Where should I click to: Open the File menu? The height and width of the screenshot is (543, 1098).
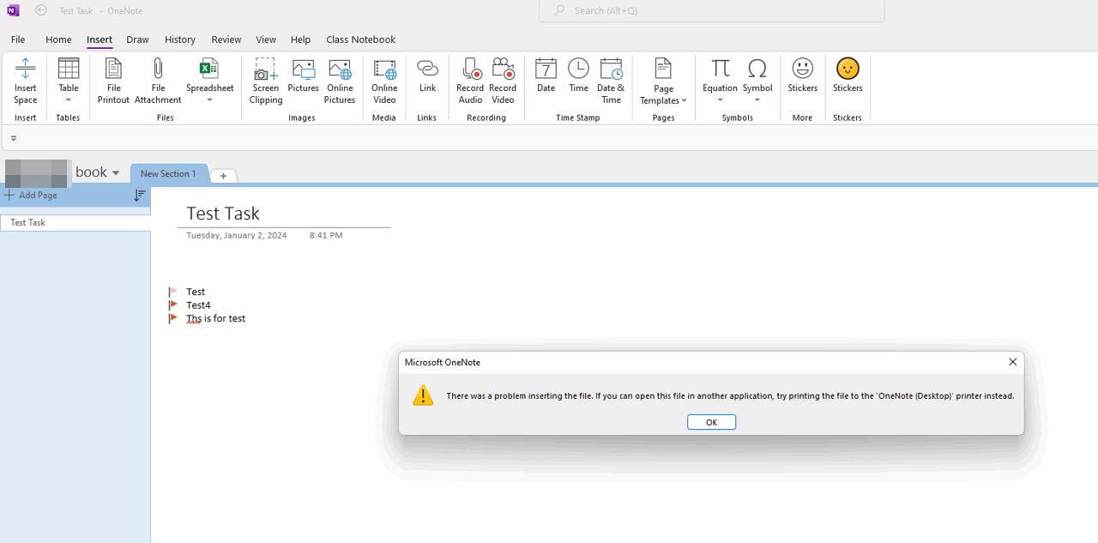[x=18, y=39]
